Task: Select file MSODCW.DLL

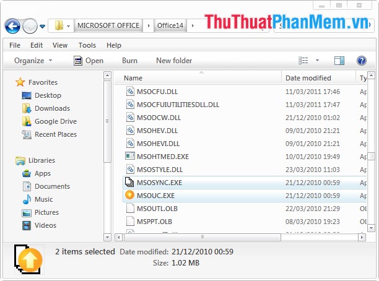Action: pyautogui.click(x=159, y=118)
